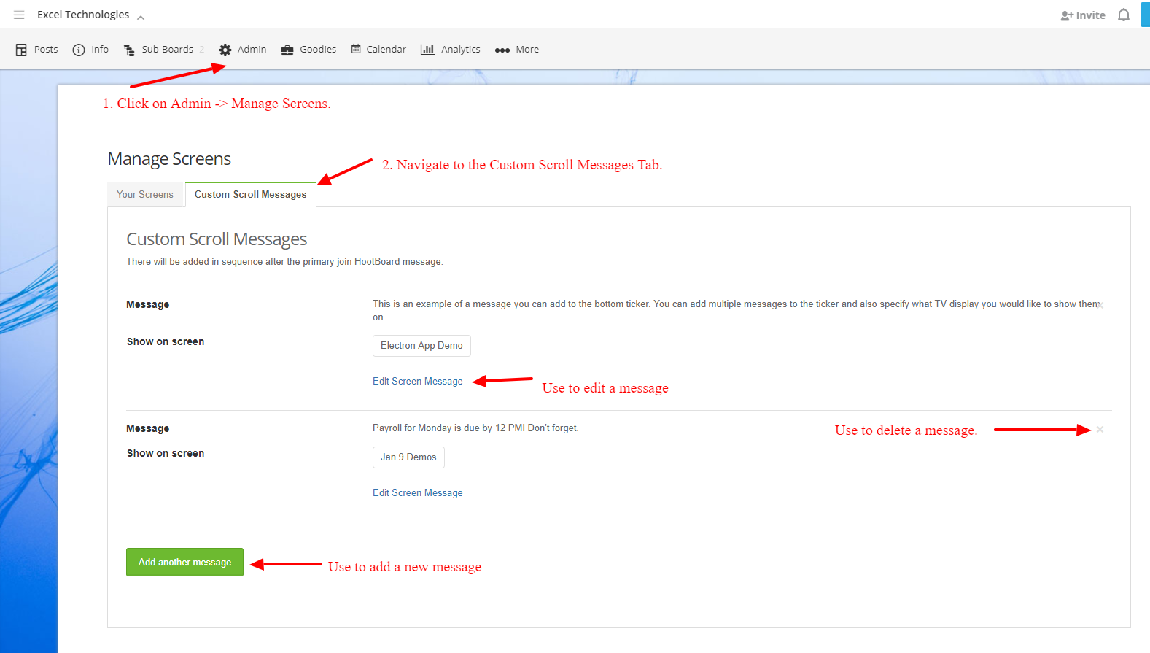Open the Analytics bar chart icon
This screenshot has width=1150, height=653.
[427, 50]
